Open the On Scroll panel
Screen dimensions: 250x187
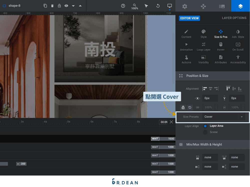point(237,47)
